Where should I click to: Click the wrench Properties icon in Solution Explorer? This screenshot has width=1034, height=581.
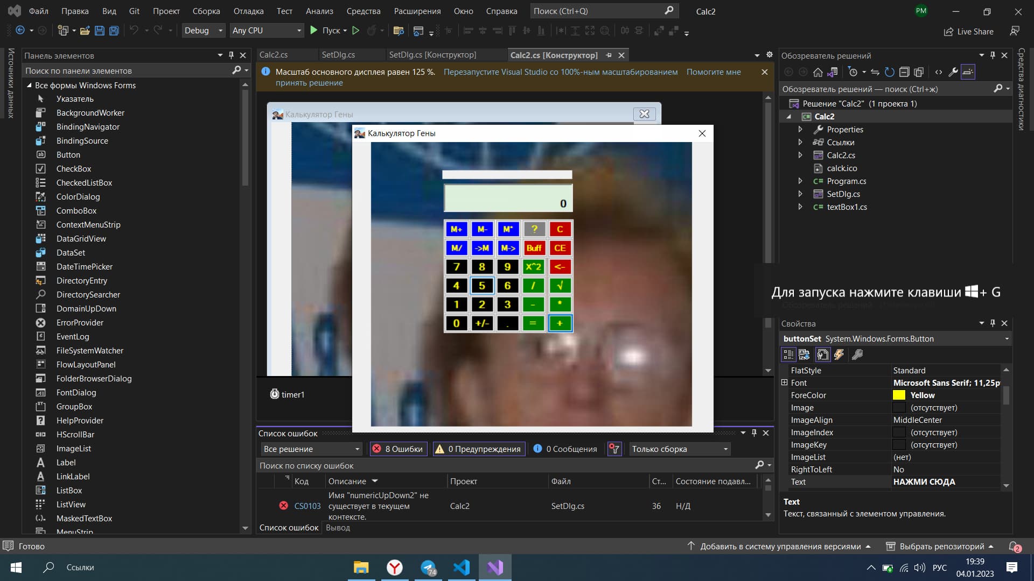click(953, 72)
